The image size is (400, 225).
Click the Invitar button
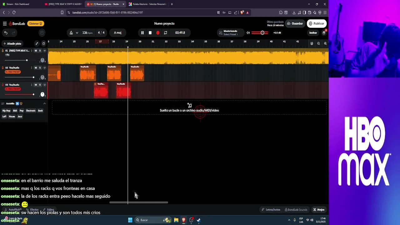tap(313, 32)
